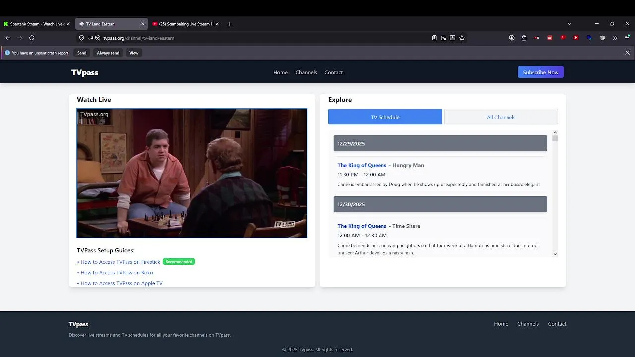This screenshot has height=357, width=635.
Task: Click the crash report info icon
Action: 7,53
